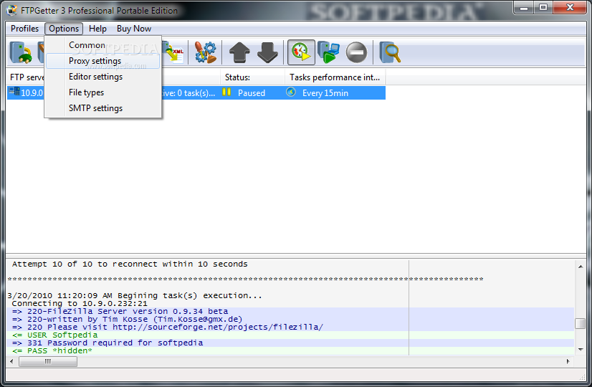Click the '0 task(s)...' cell
Image resolution: width=592 pixels, height=387 pixels.
pyautogui.click(x=196, y=93)
